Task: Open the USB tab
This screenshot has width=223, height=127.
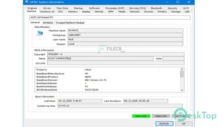Action: 187,12
